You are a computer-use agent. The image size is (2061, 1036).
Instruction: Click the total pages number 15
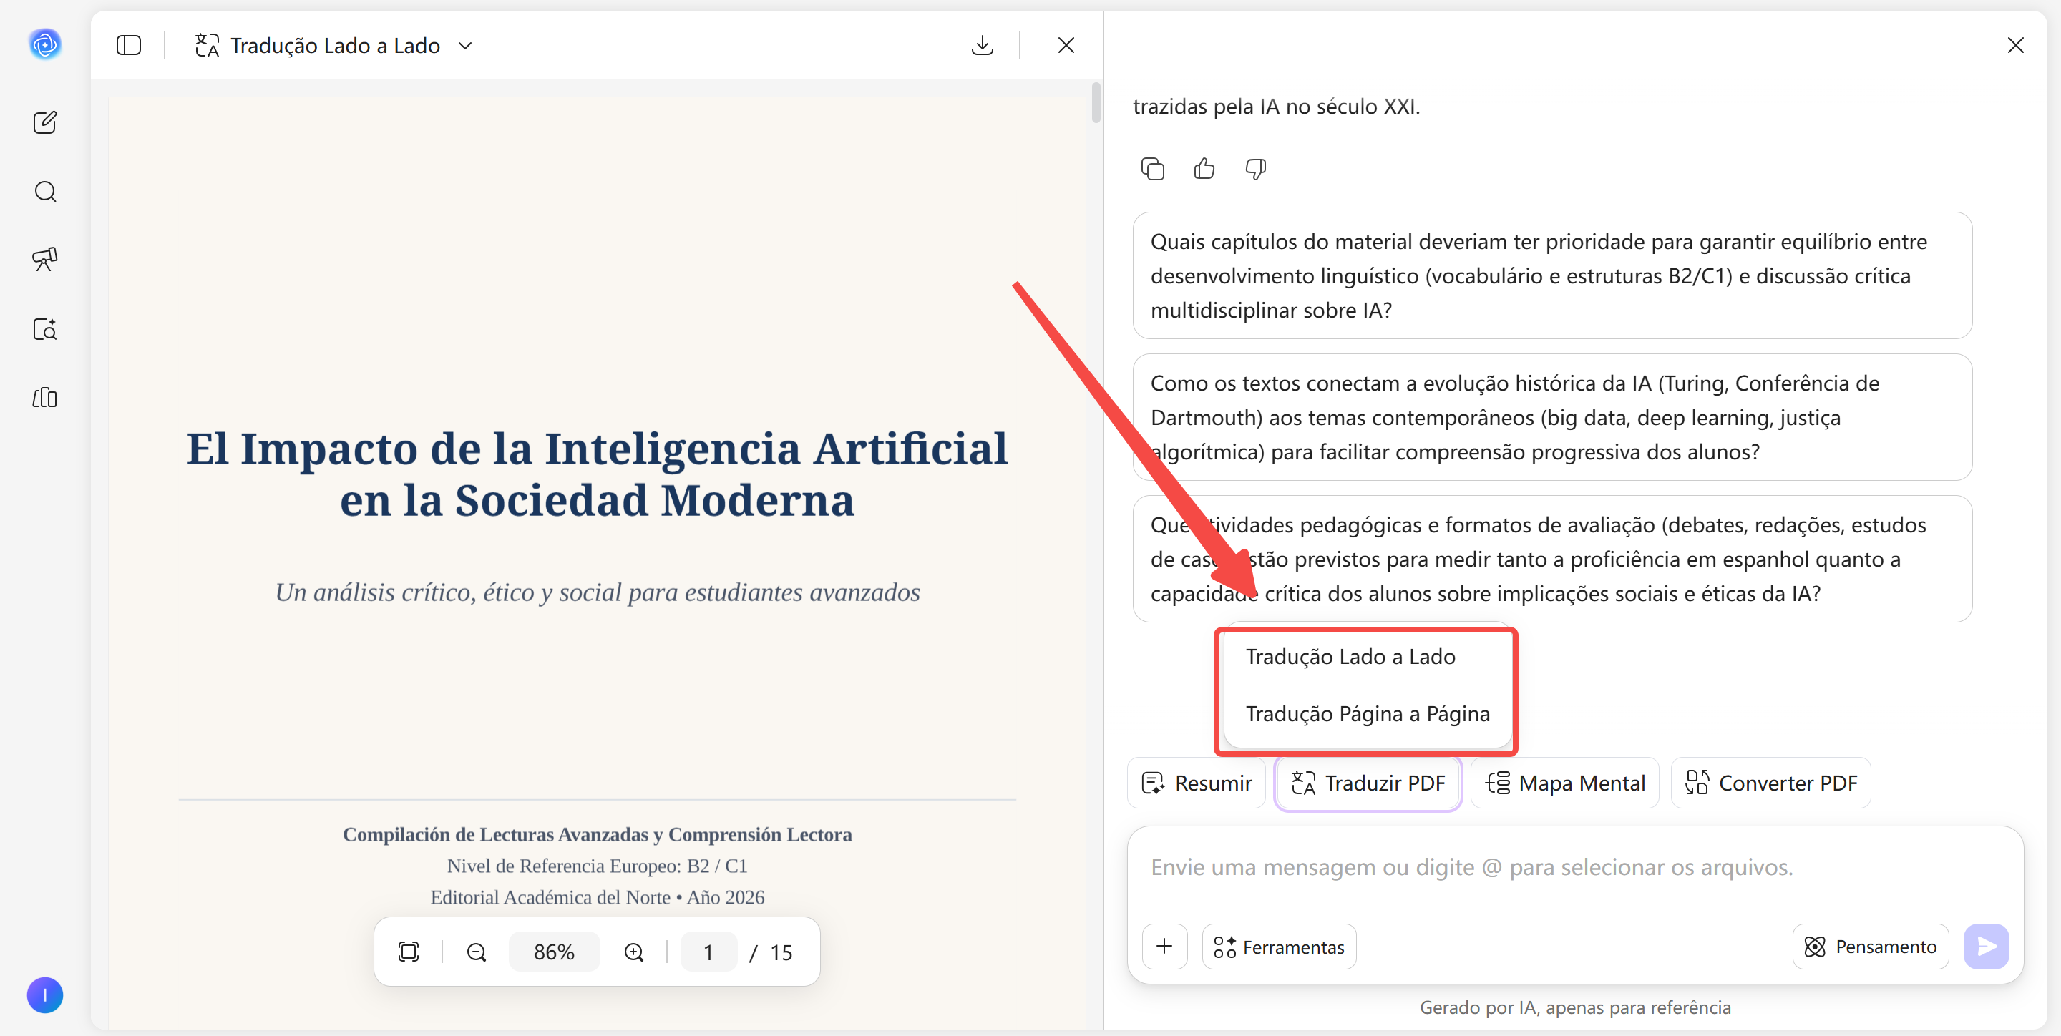click(x=781, y=952)
